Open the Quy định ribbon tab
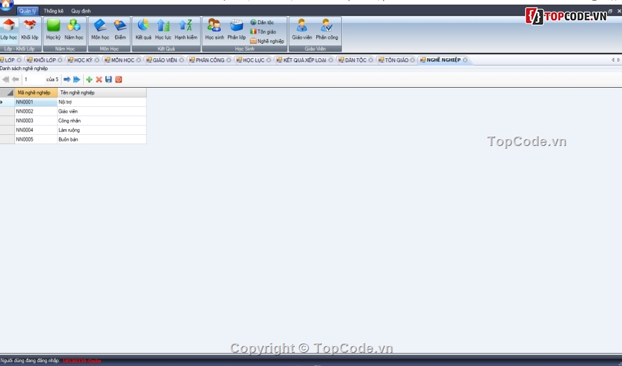This screenshot has width=622, height=366. click(81, 11)
